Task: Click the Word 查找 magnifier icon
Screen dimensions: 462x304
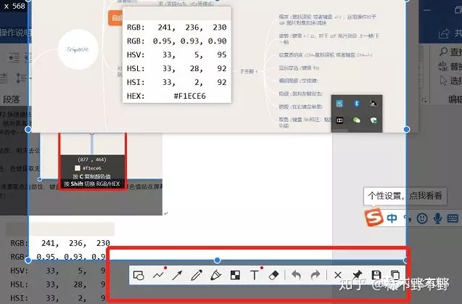Action: (x=443, y=52)
